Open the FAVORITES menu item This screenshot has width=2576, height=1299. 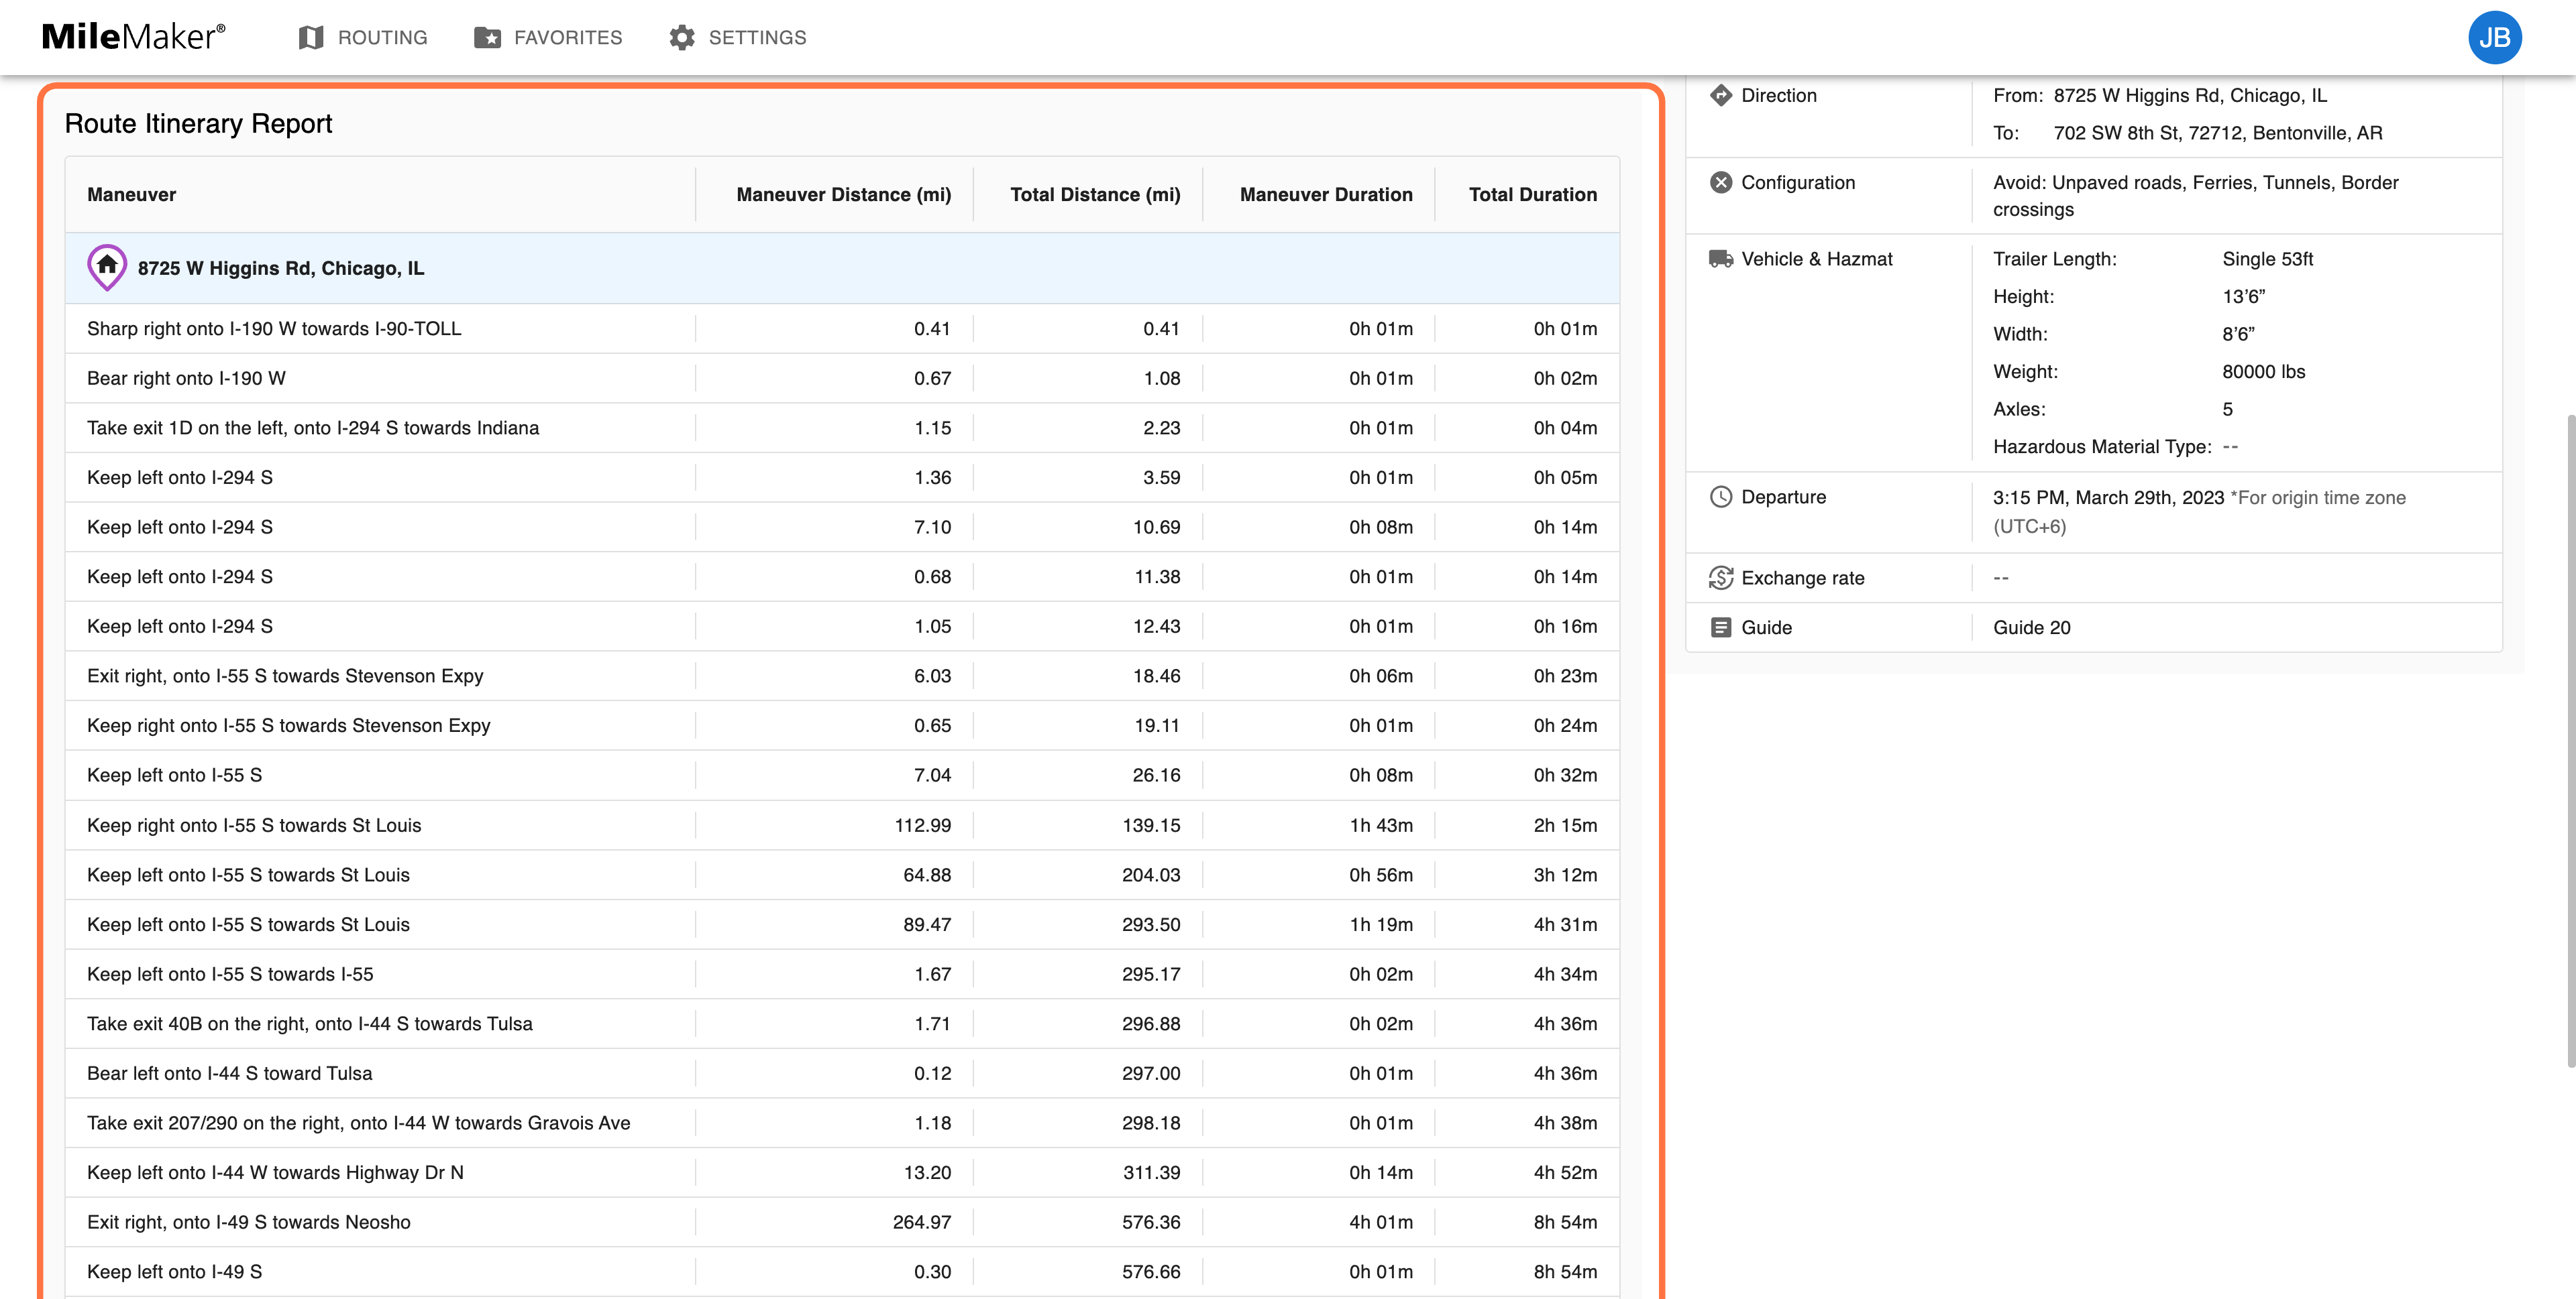tap(548, 37)
